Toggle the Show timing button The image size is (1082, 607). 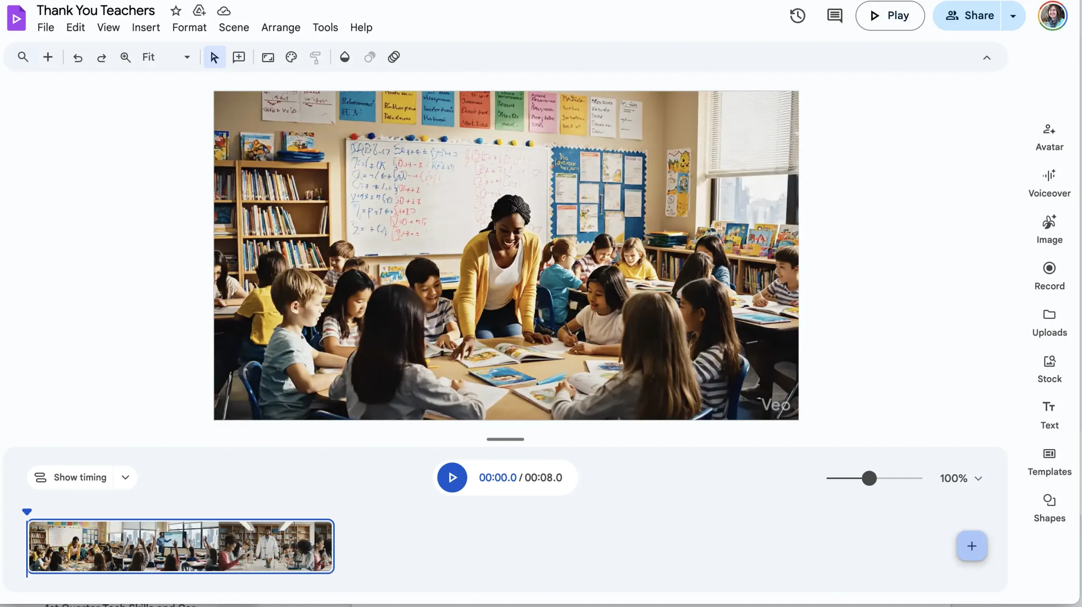point(70,477)
